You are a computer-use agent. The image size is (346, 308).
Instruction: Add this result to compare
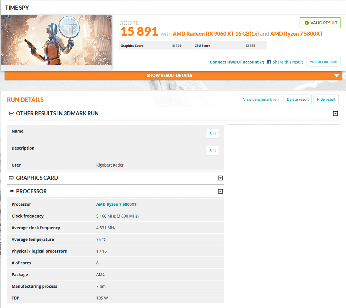pyautogui.click(x=323, y=62)
